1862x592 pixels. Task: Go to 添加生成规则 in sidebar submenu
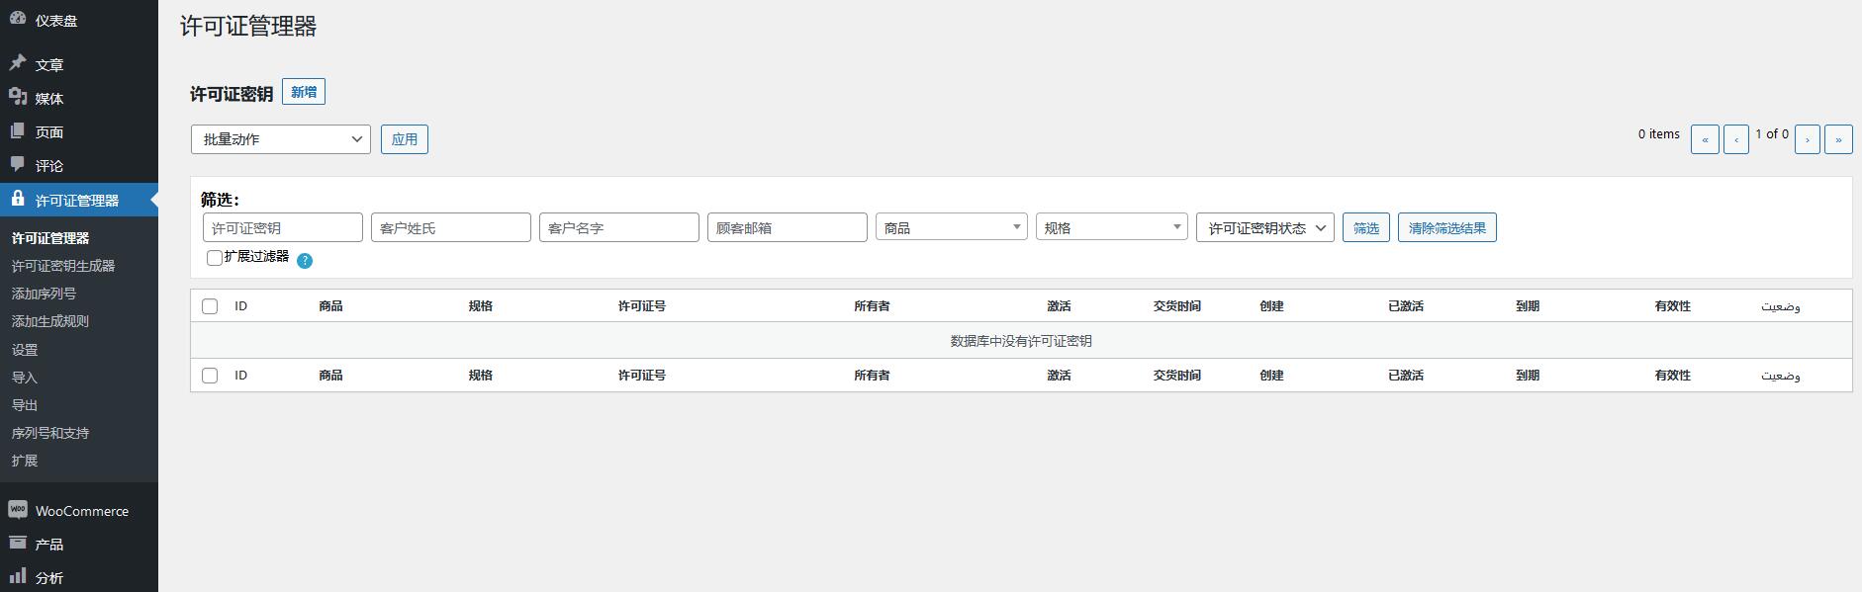point(50,321)
